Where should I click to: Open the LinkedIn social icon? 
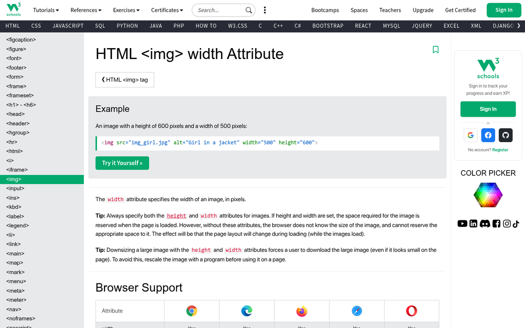point(473,223)
